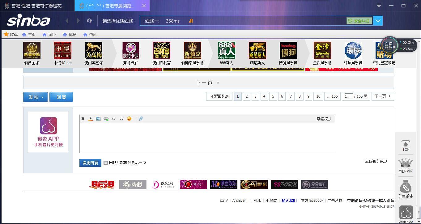Viewport: 421px width, 224px height.
Task: Insert code using the editor code icon
Action: coord(121,119)
